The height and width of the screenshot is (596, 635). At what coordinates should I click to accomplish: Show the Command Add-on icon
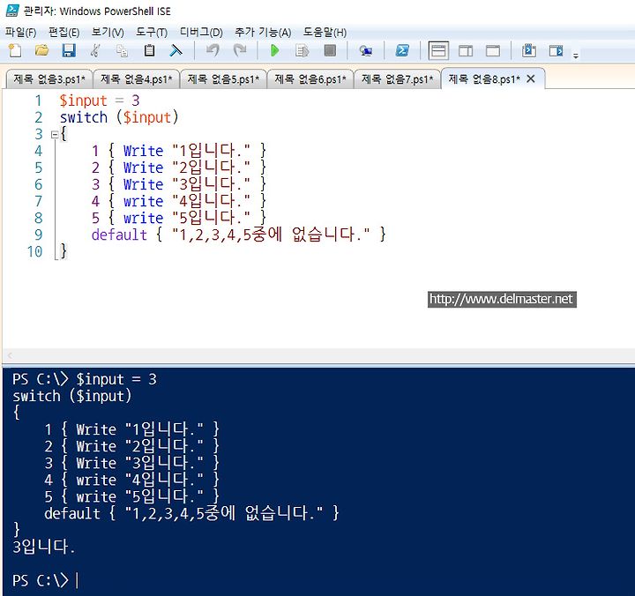[x=529, y=51]
